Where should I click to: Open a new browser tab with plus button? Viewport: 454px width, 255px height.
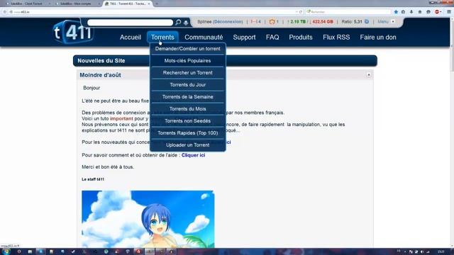click(157, 4)
